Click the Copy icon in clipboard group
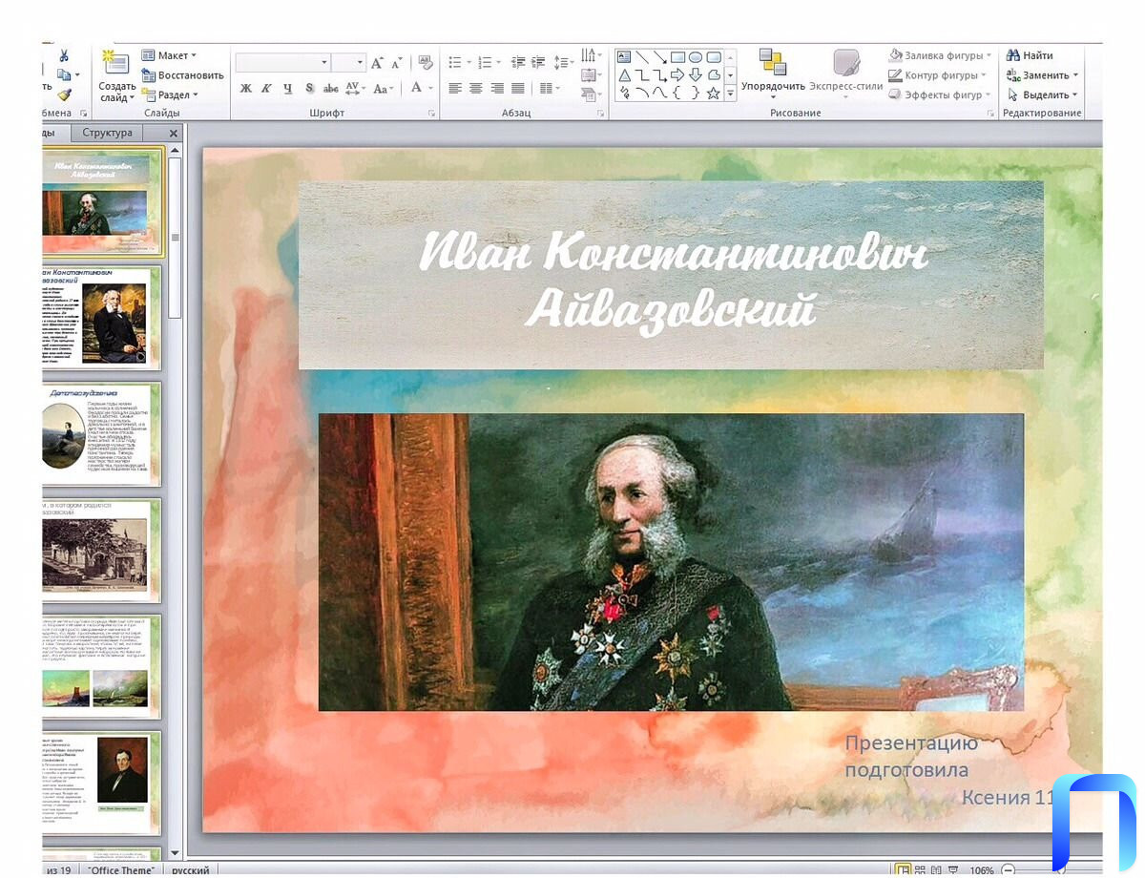This screenshot has height=878, width=1145. tap(64, 74)
